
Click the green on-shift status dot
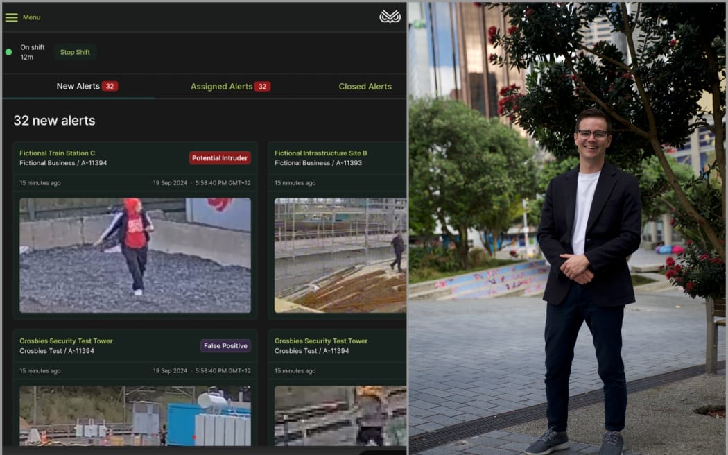point(8,52)
